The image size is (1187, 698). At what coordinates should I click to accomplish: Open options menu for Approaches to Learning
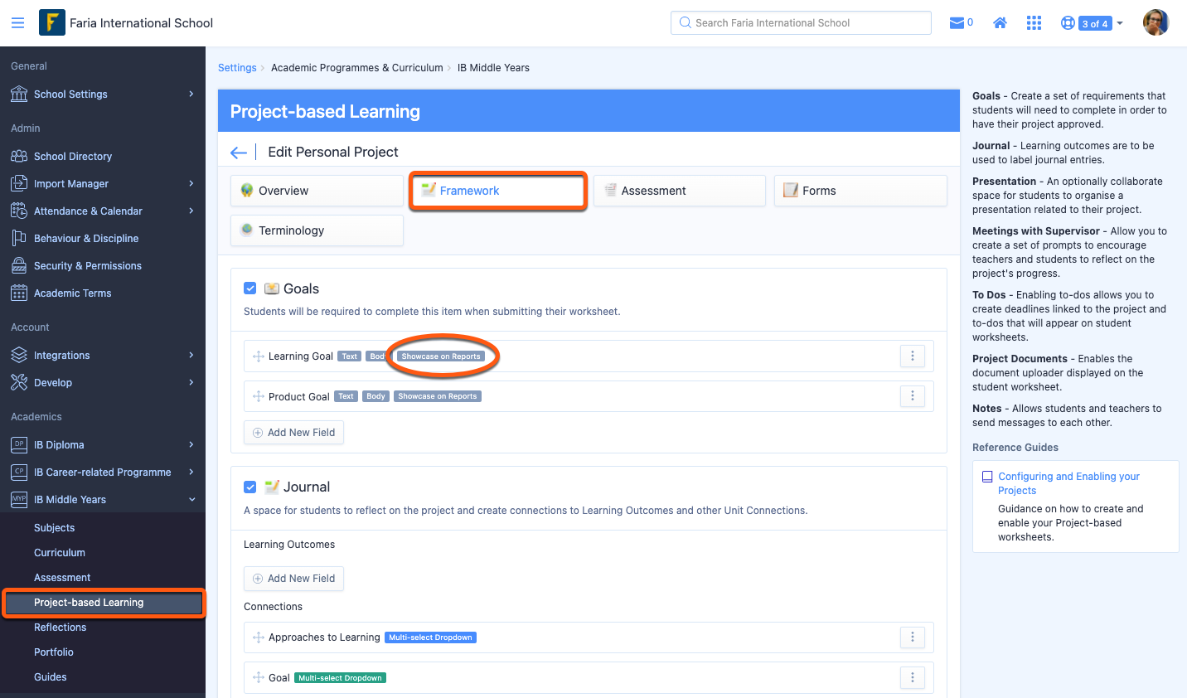click(913, 637)
